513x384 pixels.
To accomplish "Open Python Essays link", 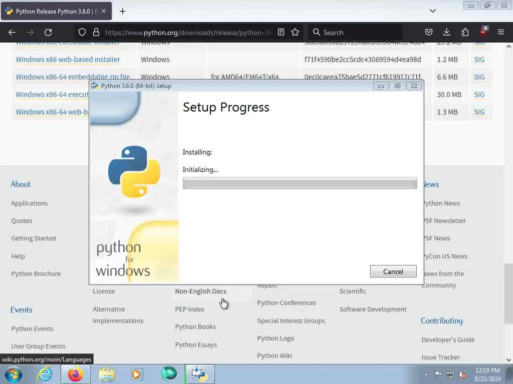I will [196, 344].
